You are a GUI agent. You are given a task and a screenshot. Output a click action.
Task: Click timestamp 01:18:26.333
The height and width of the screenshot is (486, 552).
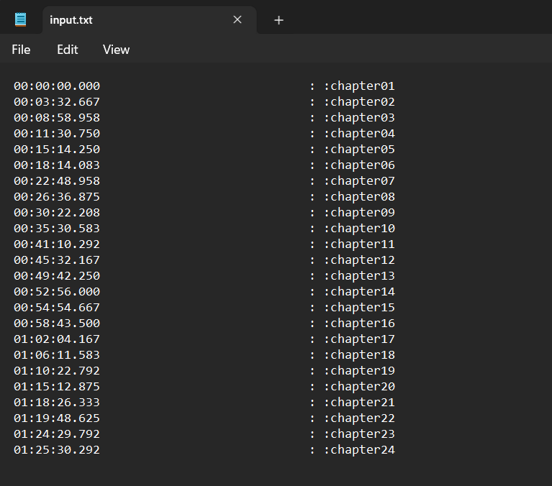pyautogui.click(x=57, y=403)
